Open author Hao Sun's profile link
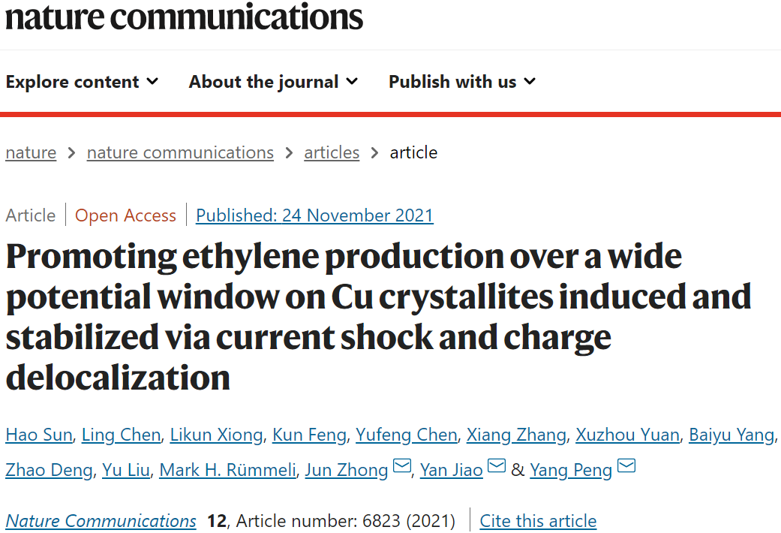The image size is (781, 533). (x=39, y=435)
